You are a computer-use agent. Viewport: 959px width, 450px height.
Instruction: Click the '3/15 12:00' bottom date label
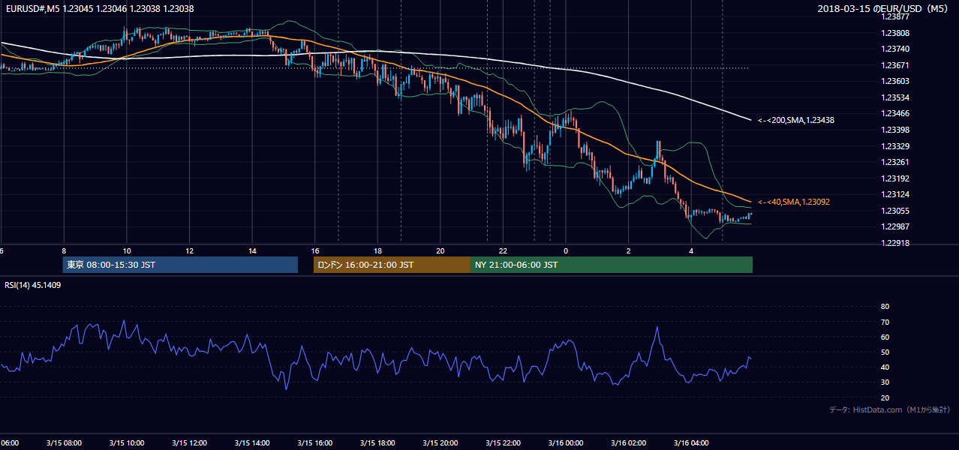pyautogui.click(x=189, y=442)
